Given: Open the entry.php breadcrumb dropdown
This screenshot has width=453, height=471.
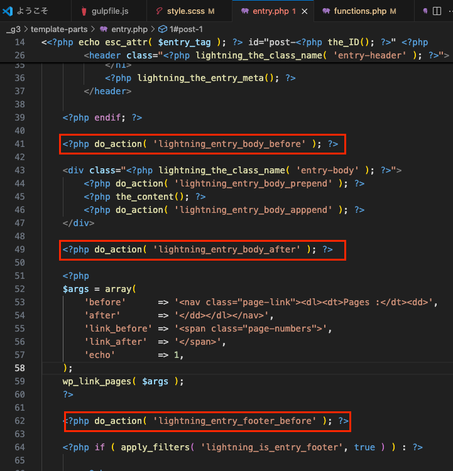Looking at the screenshot, I should tap(129, 29).
